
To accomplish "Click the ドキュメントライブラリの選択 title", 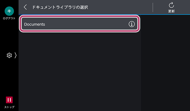I will click(x=60, y=7).
